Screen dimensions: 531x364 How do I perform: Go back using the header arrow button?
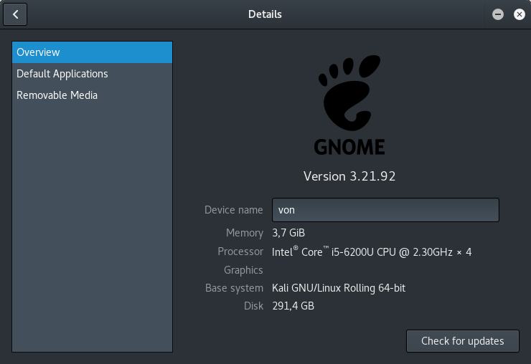pyautogui.click(x=15, y=14)
